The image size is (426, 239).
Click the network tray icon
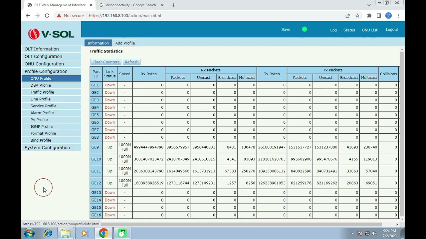(367, 233)
